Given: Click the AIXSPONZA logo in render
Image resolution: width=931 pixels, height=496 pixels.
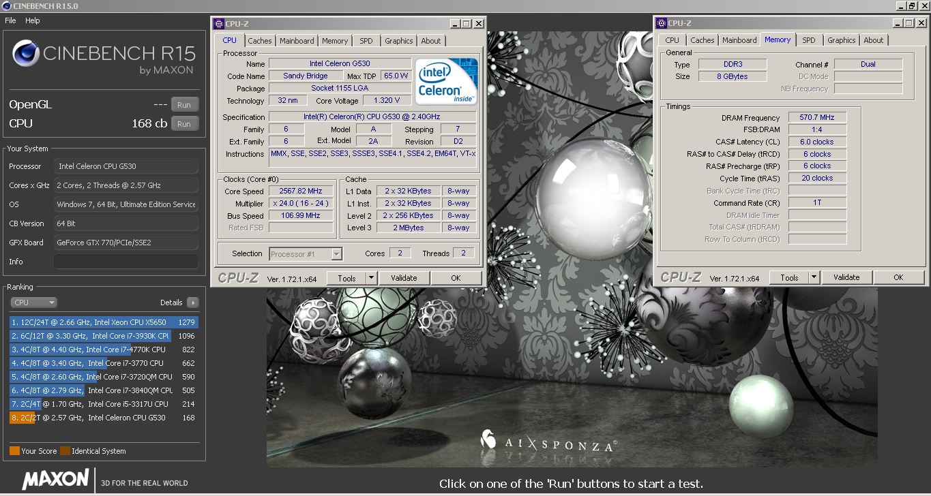Looking at the screenshot, I should coord(548,441).
